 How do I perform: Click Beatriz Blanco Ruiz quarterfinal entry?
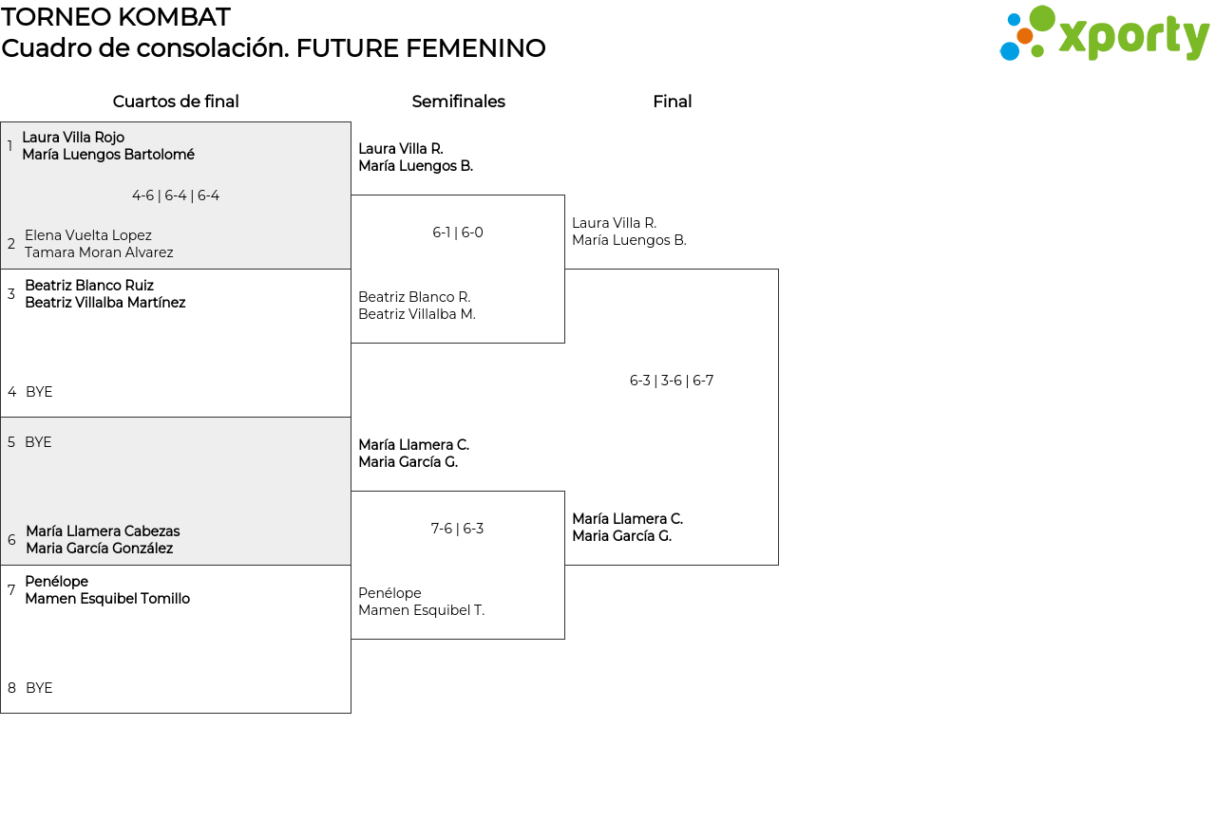(x=104, y=294)
